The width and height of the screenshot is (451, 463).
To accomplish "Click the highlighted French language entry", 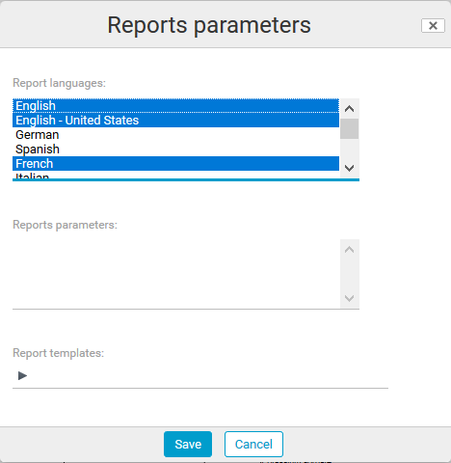I will click(175, 164).
